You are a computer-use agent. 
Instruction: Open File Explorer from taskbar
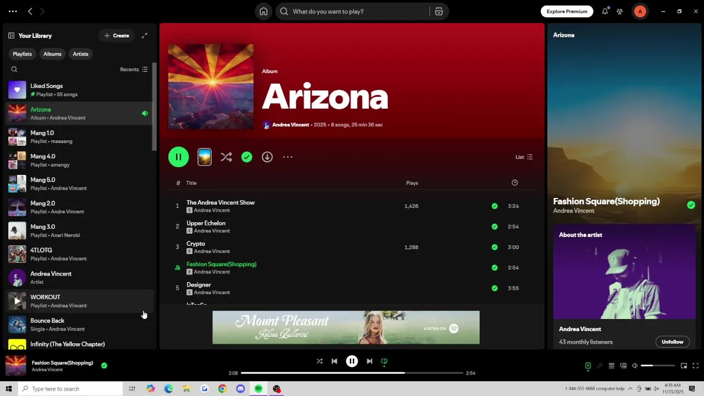coord(186,389)
